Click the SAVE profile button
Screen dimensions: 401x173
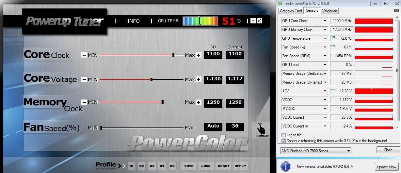(189, 166)
